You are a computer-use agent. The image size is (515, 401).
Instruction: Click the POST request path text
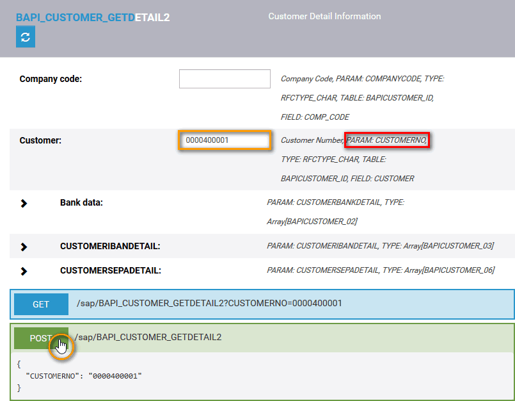(x=148, y=337)
